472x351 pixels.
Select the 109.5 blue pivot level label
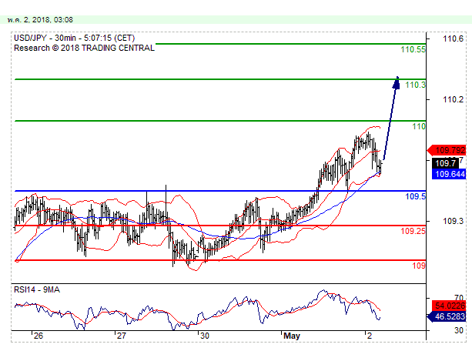point(415,197)
